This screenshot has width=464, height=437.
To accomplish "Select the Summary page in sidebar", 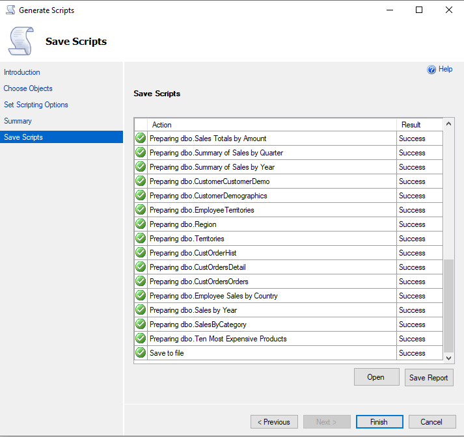I will [18, 121].
